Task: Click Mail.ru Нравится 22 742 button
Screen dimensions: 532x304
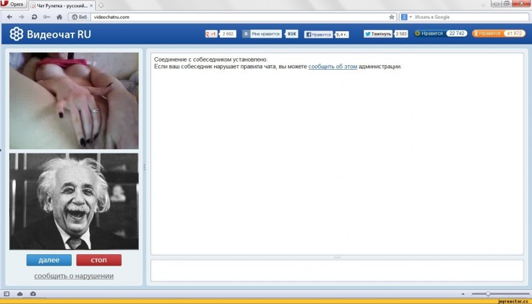Action: click(x=441, y=33)
